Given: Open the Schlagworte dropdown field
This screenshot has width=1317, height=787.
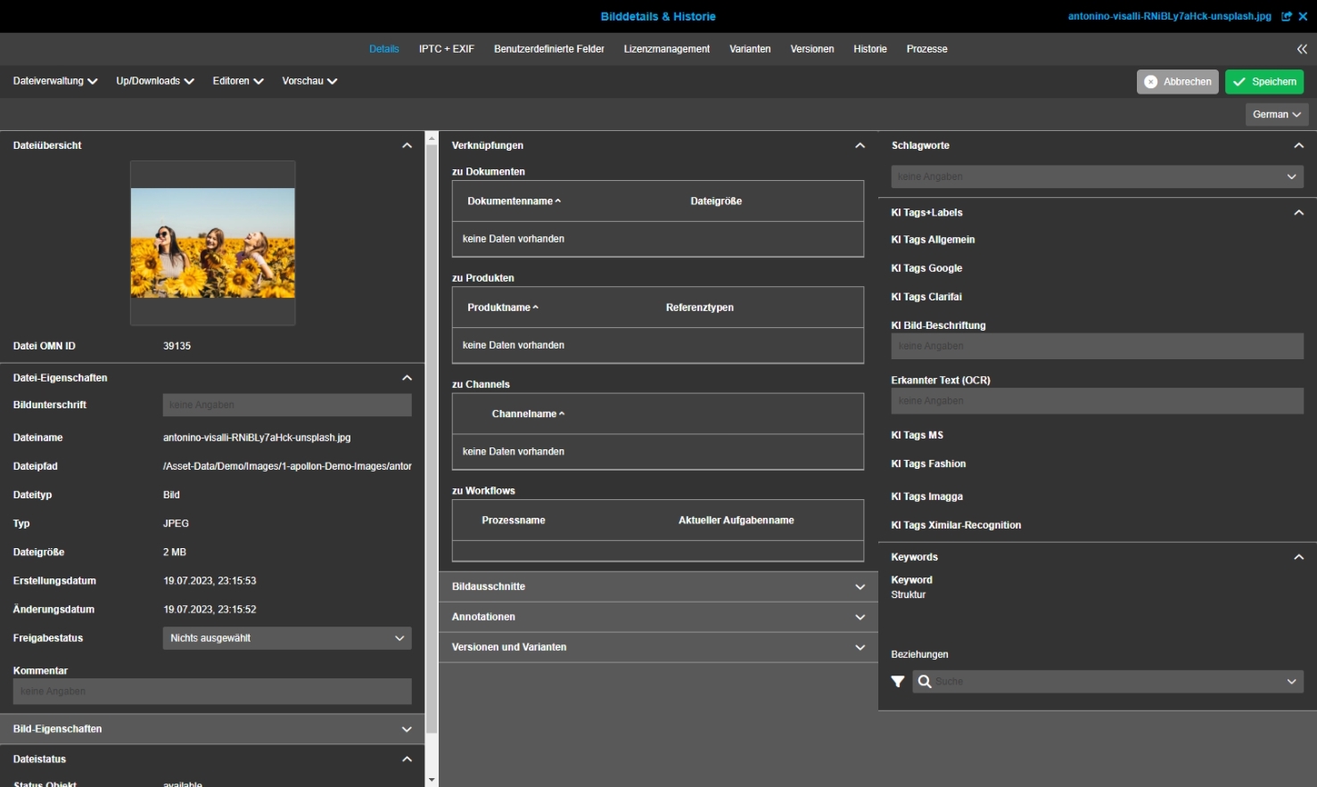Looking at the screenshot, I should [x=1097, y=176].
